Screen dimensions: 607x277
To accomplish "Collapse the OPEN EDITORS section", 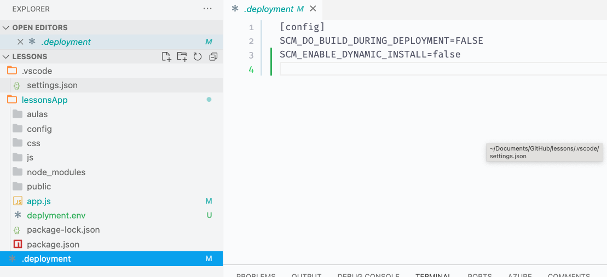I will (x=5, y=27).
